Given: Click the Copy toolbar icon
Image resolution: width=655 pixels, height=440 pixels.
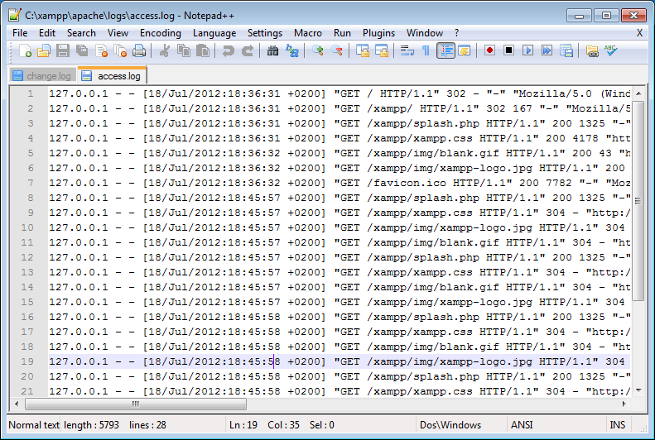Looking at the screenshot, I should click(x=184, y=51).
